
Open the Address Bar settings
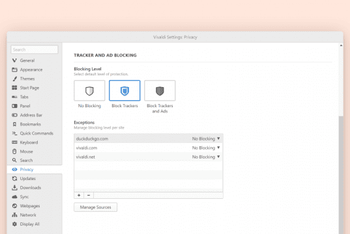[31, 115]
